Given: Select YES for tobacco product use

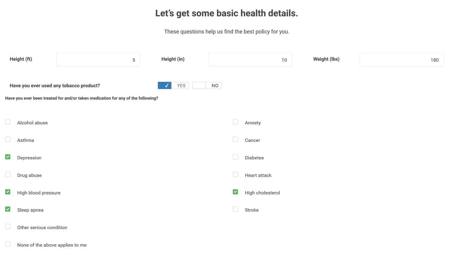Looking at the screenshot, I should [x=173, y=85].
